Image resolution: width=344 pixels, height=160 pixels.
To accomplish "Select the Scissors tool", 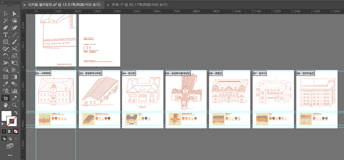I will (x=15, y=49).
